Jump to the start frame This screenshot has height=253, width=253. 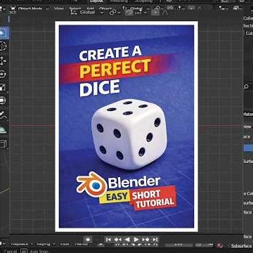108,240
